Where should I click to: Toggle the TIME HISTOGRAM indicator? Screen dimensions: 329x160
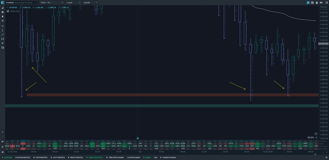coord(115,158)
